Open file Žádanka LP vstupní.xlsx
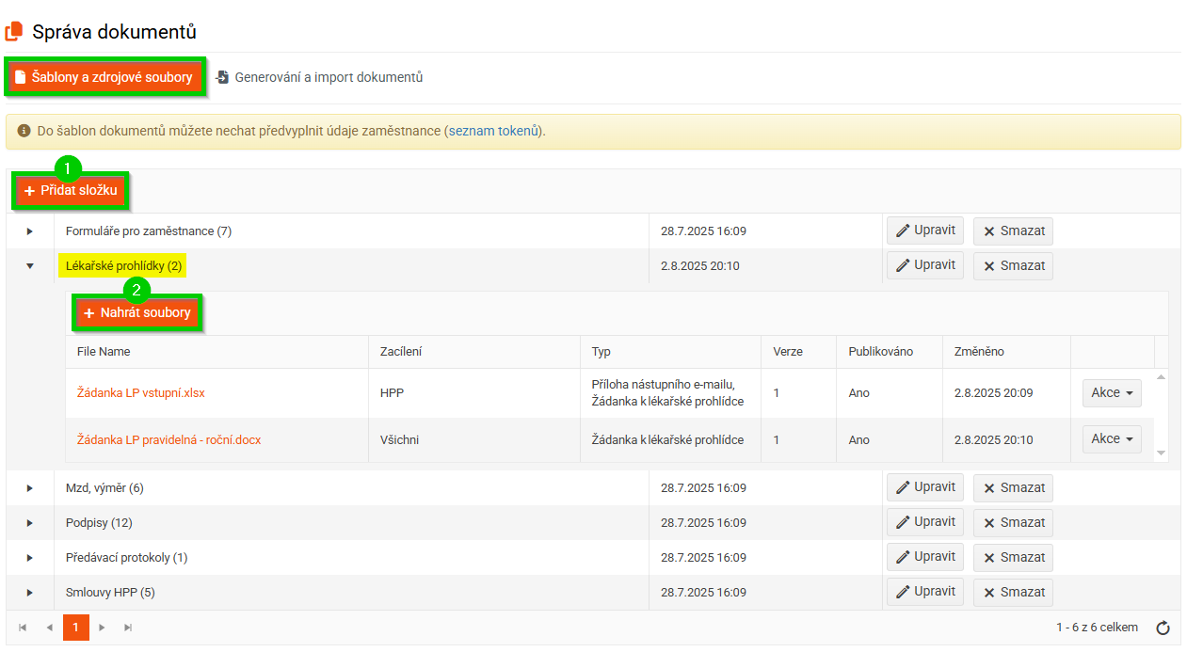This screenshot has width=1187, height=652. point(140,393)
